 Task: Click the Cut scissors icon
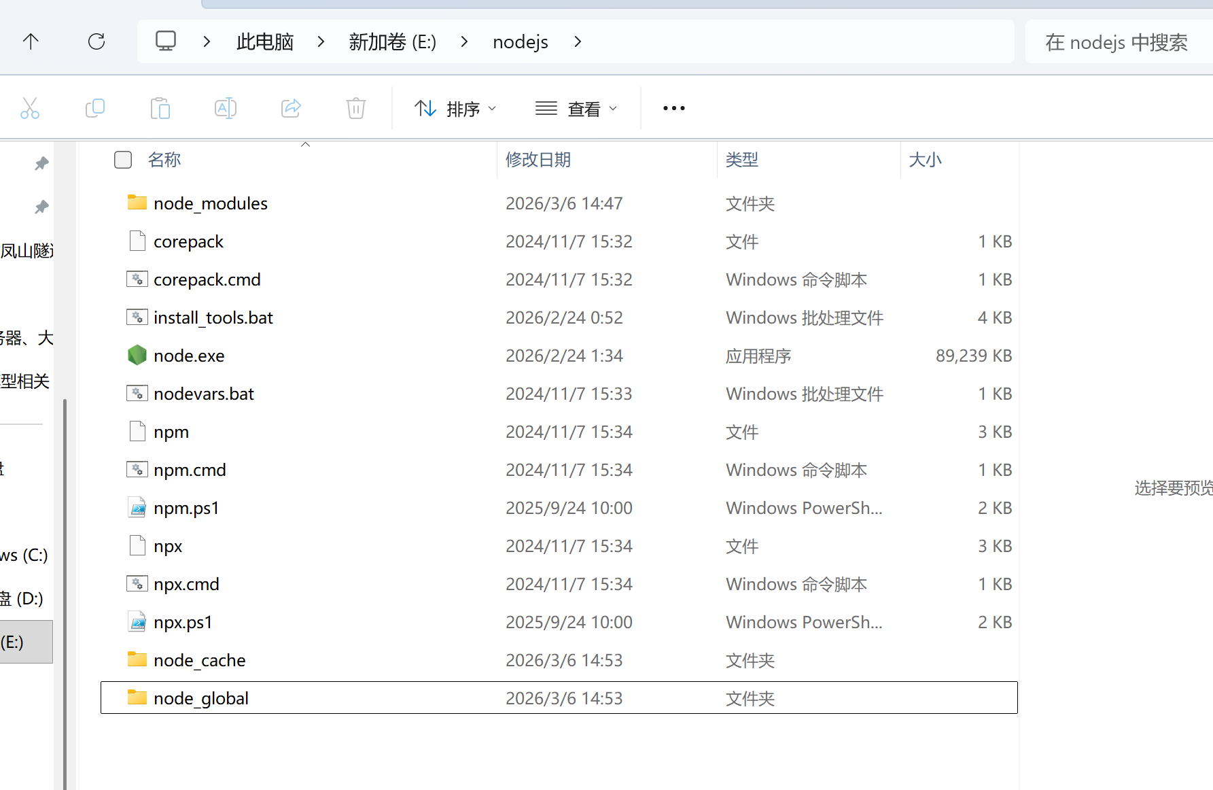point(30,108)
